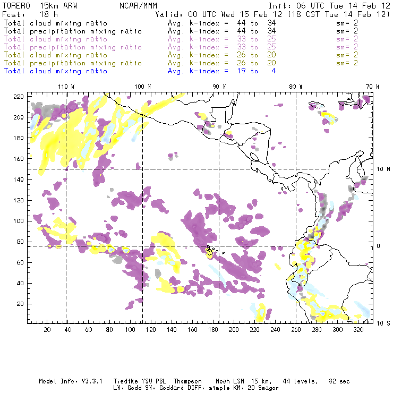Click the '110 W' longitude label
393x393 pixels.
click(66, 87)
